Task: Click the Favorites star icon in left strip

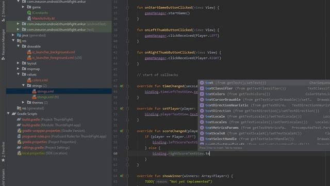Action: pyautogui.click(x=3, y=161)
